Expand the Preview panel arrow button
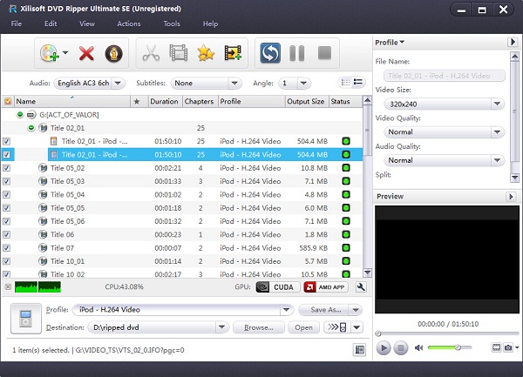This screenshot has height=377, width=523. 511,197
